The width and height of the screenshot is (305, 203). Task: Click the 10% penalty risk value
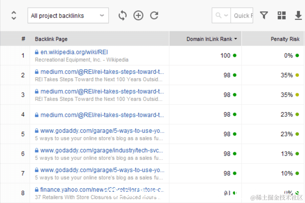coord(287,173)
